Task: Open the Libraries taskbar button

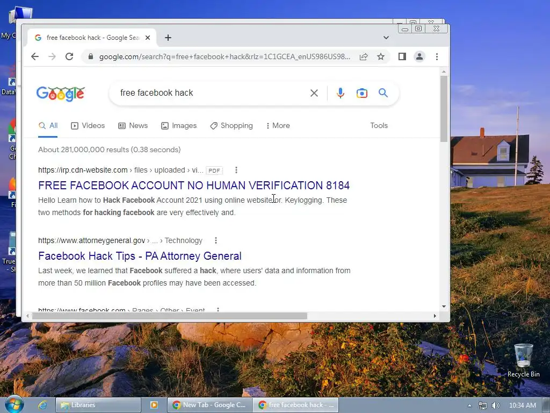Action: pos(98,405)
